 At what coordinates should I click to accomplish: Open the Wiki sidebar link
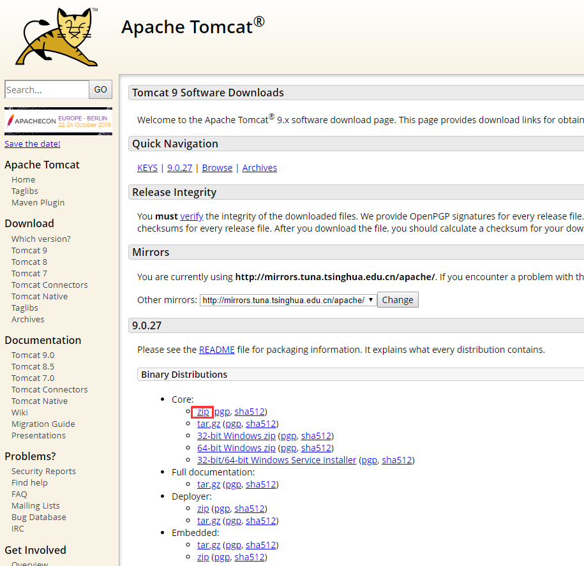(19, 413)
